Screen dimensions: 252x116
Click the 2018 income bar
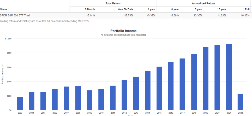[194, 82]
